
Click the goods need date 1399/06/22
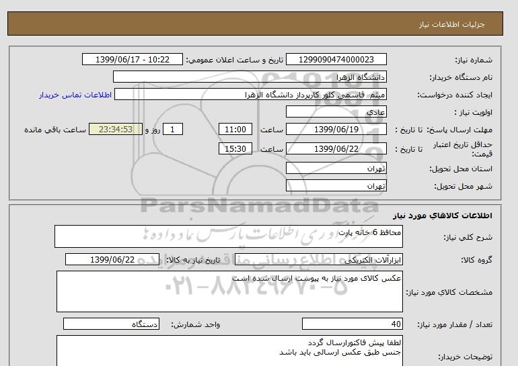[x=112, y=259]
